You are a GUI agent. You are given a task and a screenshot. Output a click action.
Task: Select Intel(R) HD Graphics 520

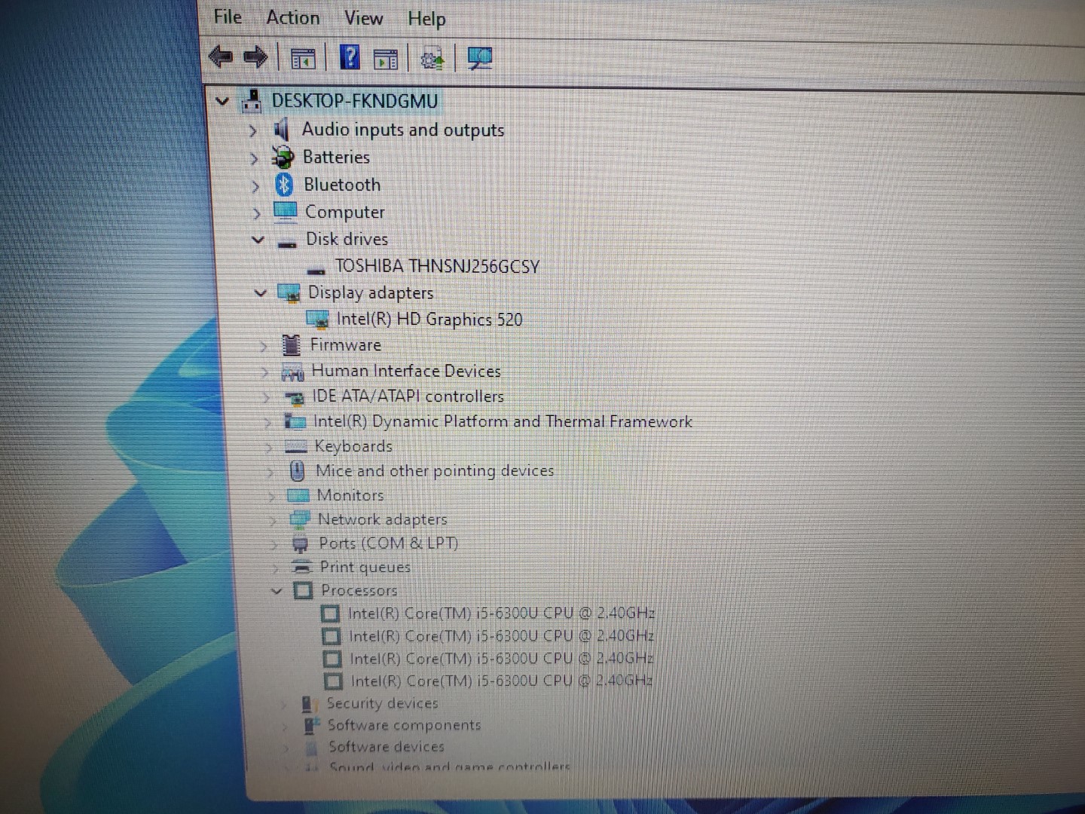pos(429,320)
